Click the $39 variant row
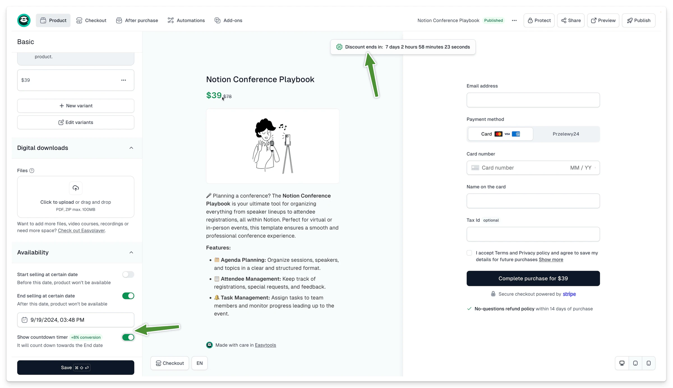673x388 pixels. tap(76, 80)
